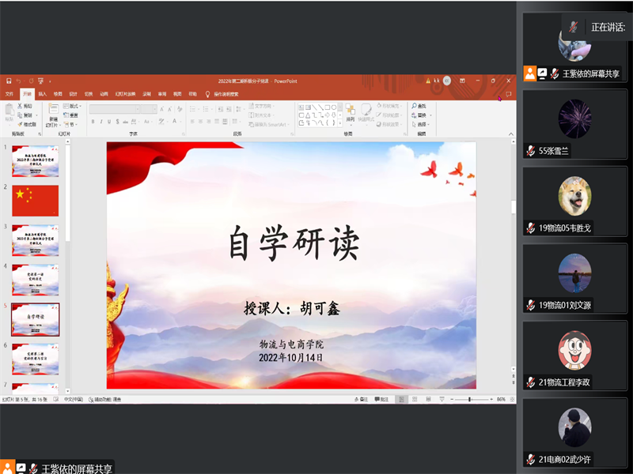
Task: Open the 插入 (Insert) ribbon tab
Action: (x=43, y=93)
